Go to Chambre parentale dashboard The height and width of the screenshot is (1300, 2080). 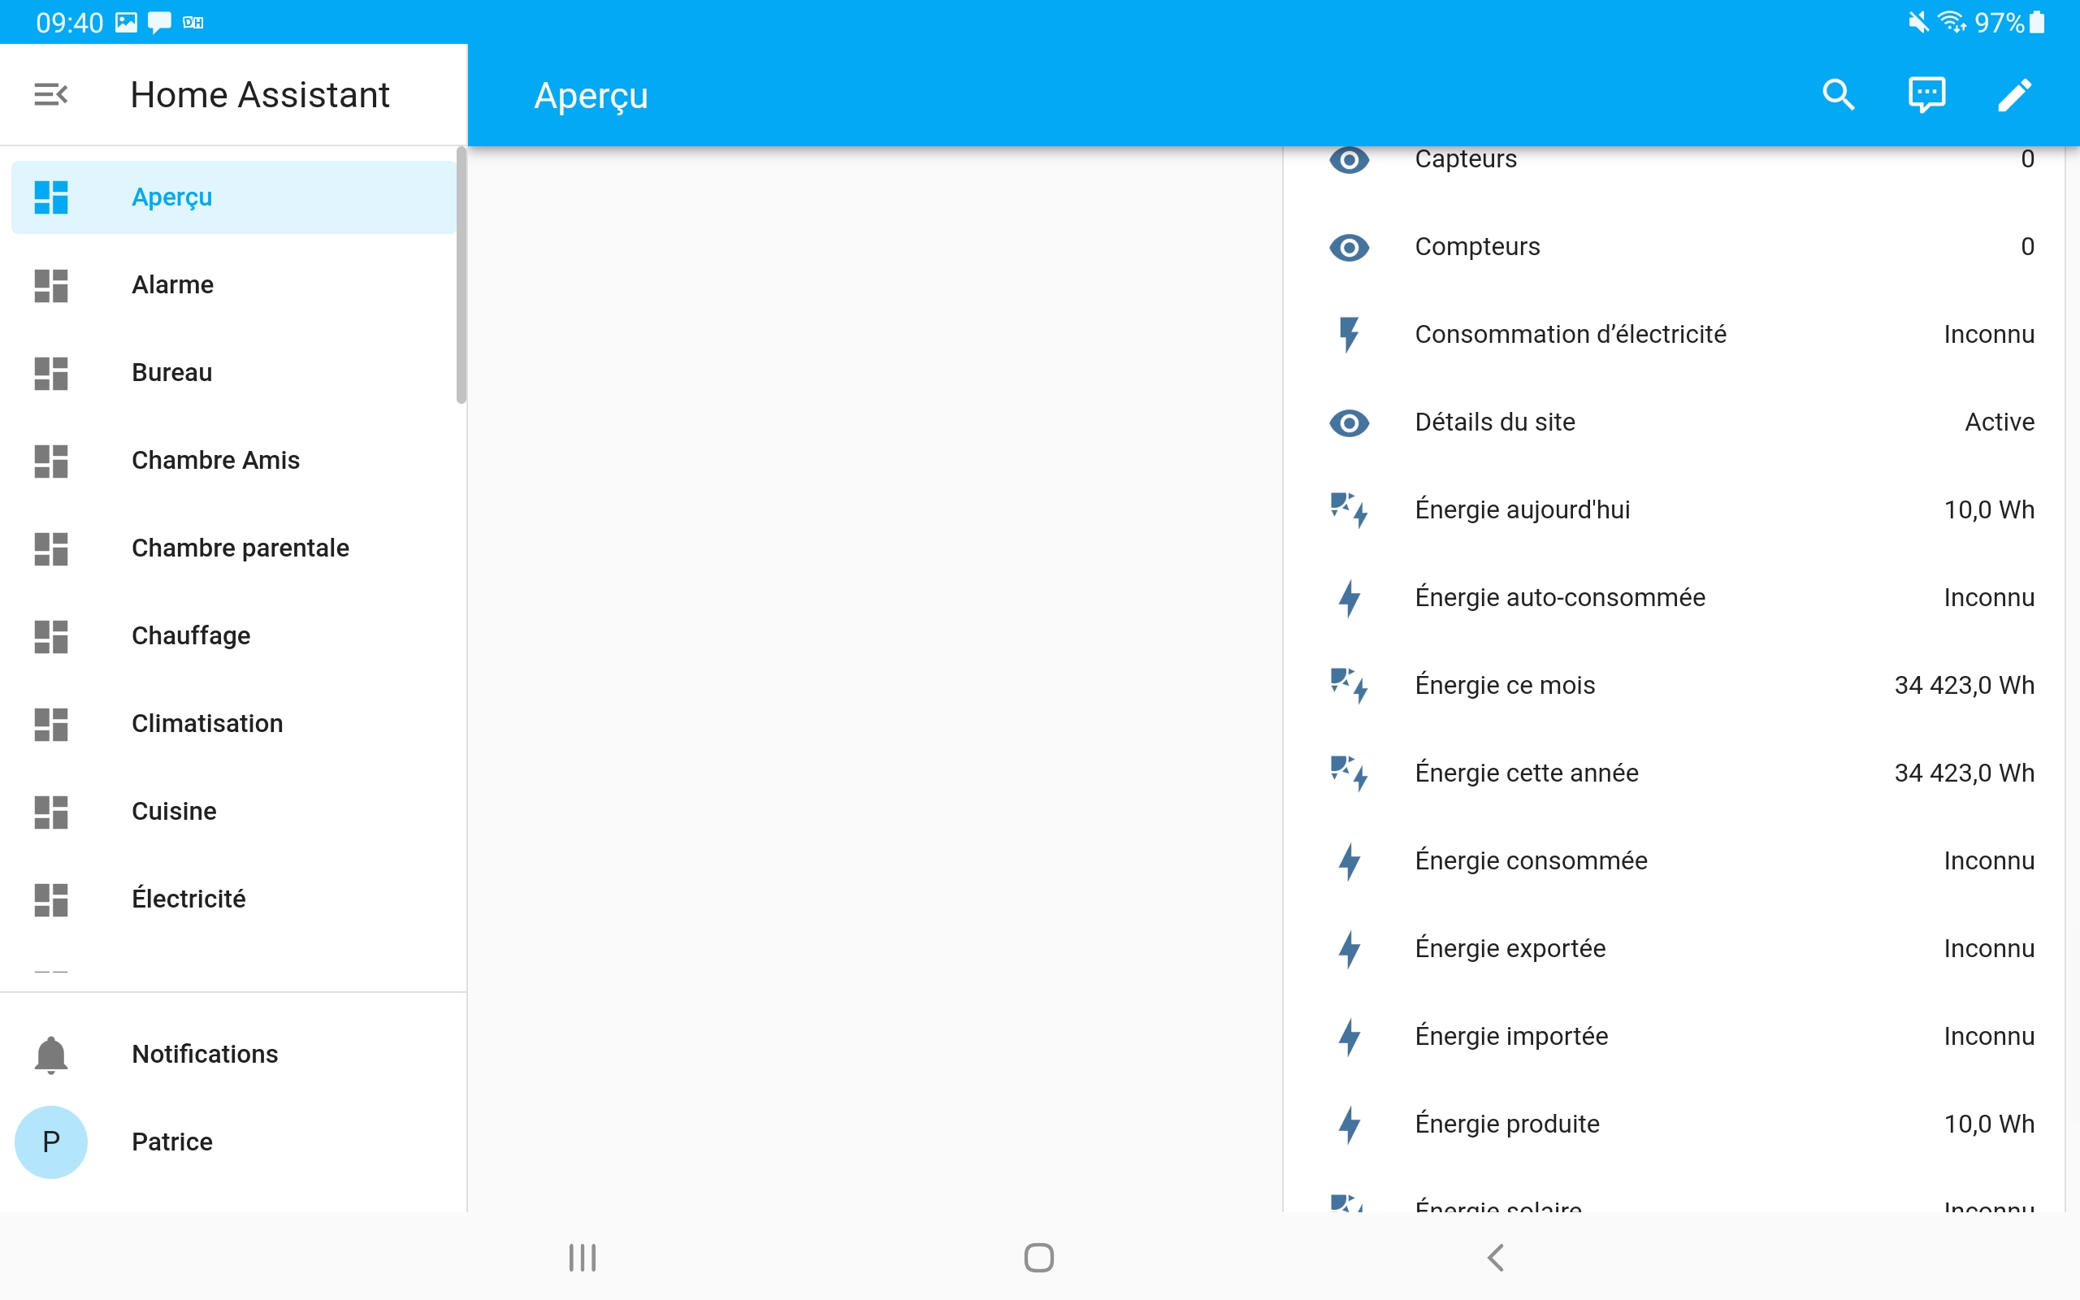[233, 548]
